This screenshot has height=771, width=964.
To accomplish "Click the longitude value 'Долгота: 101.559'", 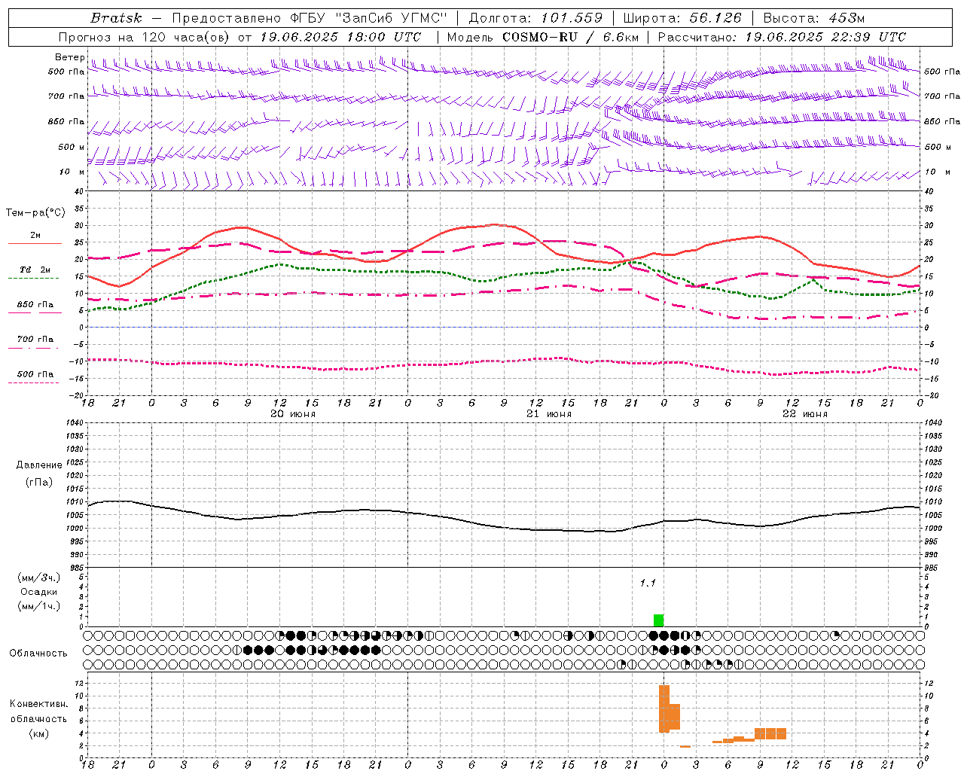I will click(535, 18).
